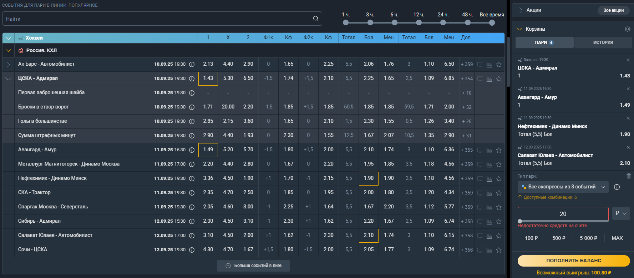Switch to ИСТОРИЯ tab
Viewport: 634px width, 278px height.
[603, 42]
